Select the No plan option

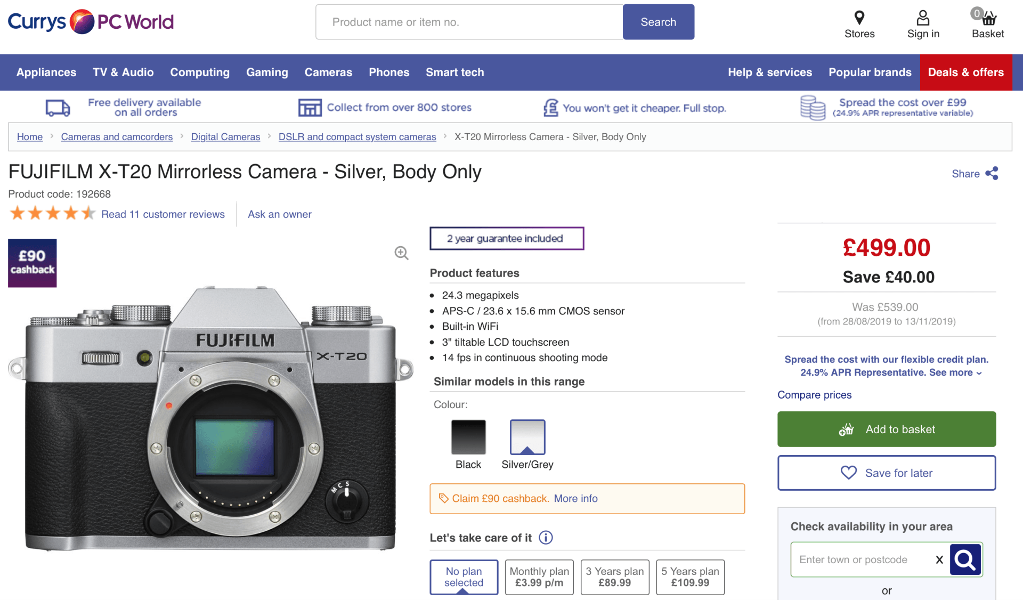(x=464, y=577)
